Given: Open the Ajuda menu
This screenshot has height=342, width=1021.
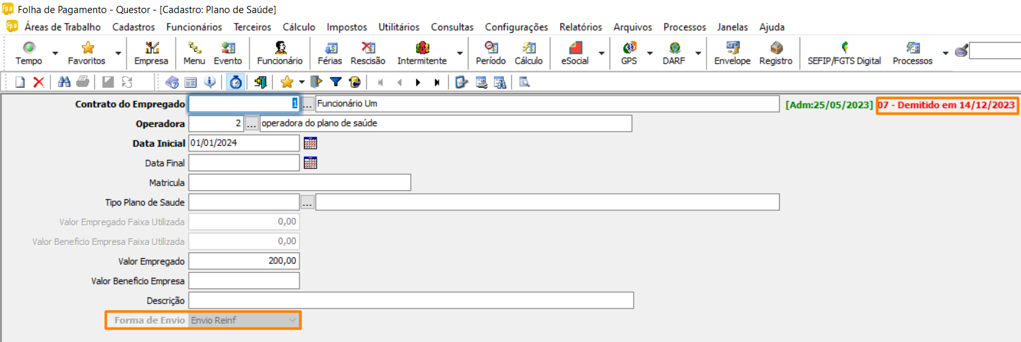Looking at the screenshot, I should (772, 27).
